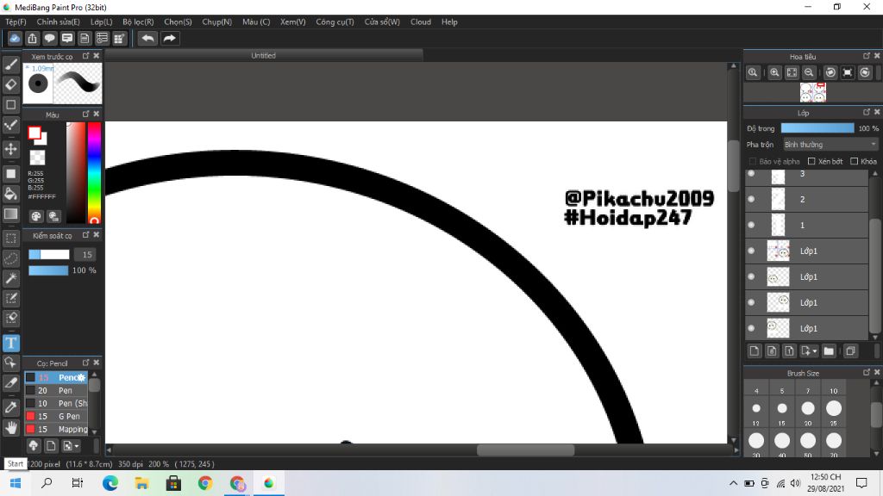
Task: Toggle visibility of second Lớp1 layer
Action: click(x=751, y=276)
